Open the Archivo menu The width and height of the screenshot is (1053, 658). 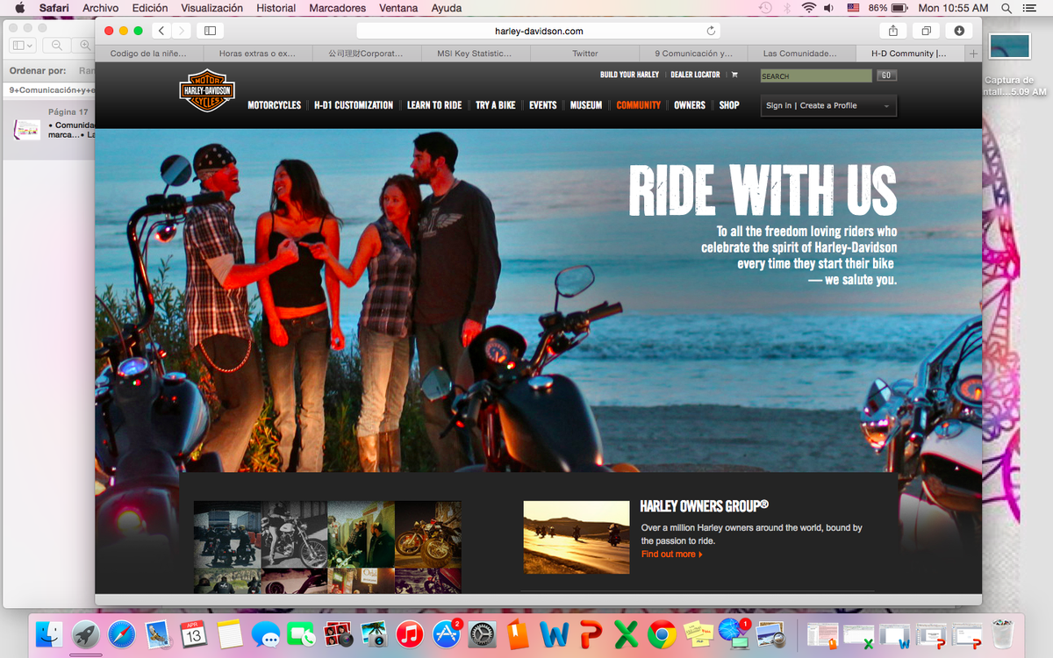(100, 8)
